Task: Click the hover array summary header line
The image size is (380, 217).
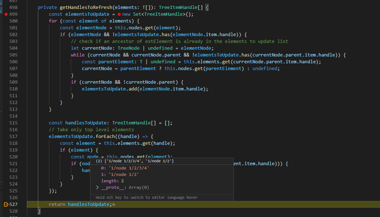Action: 135,161
